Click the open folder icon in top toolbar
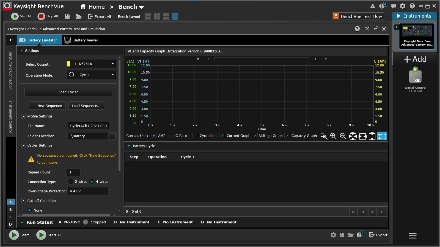Screen dimensions: 440x247 coord(79,16)
